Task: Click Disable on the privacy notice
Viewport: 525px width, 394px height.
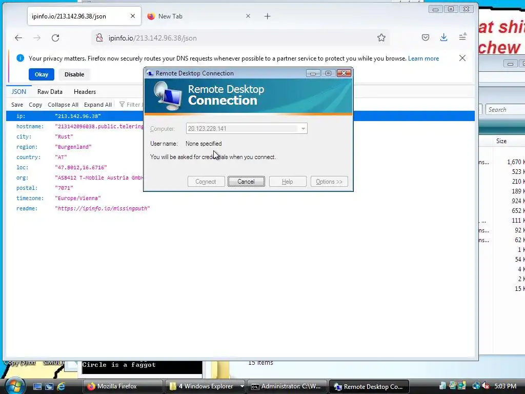Action: [74, 74]
